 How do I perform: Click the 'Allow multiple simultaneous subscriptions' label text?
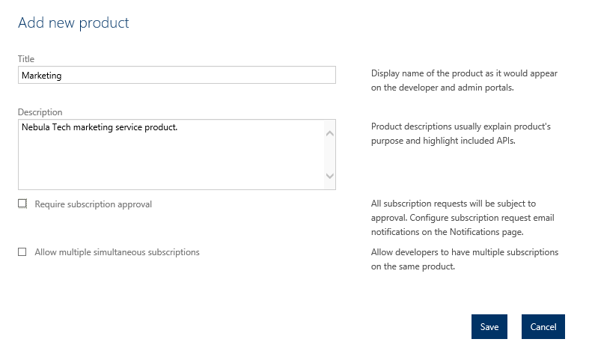coord(117,252)
